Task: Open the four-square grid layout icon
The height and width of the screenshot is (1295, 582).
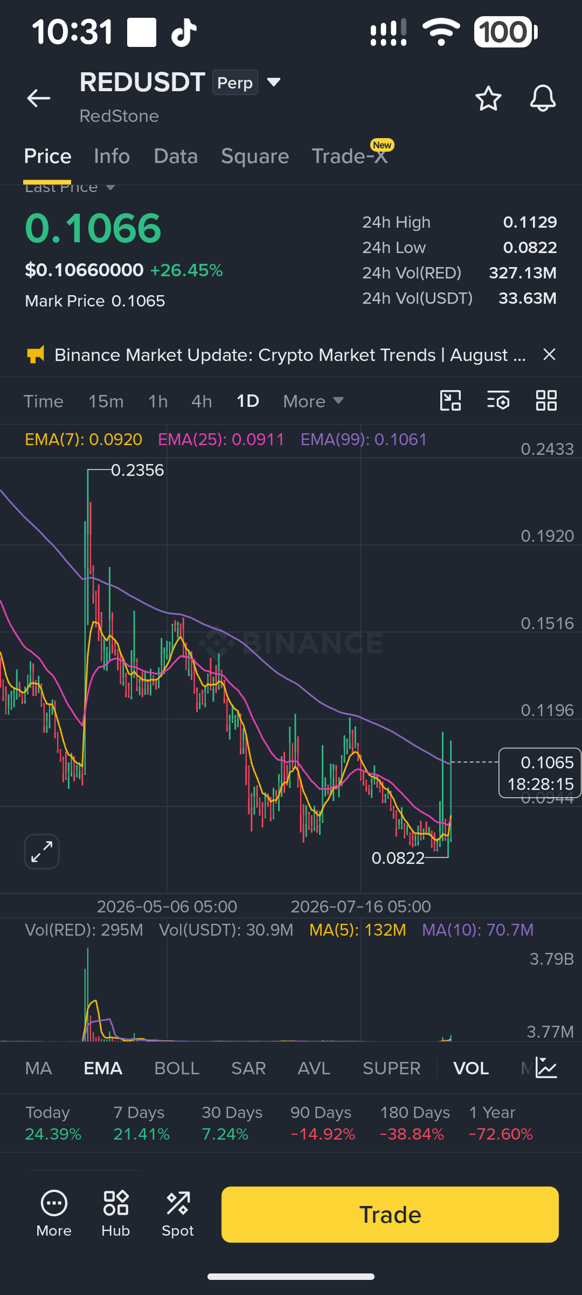Action: click(546, 401)
